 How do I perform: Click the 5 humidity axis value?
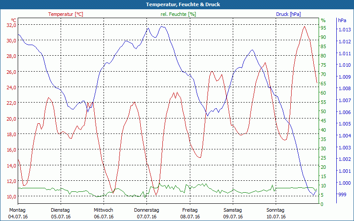coord(322,195)
